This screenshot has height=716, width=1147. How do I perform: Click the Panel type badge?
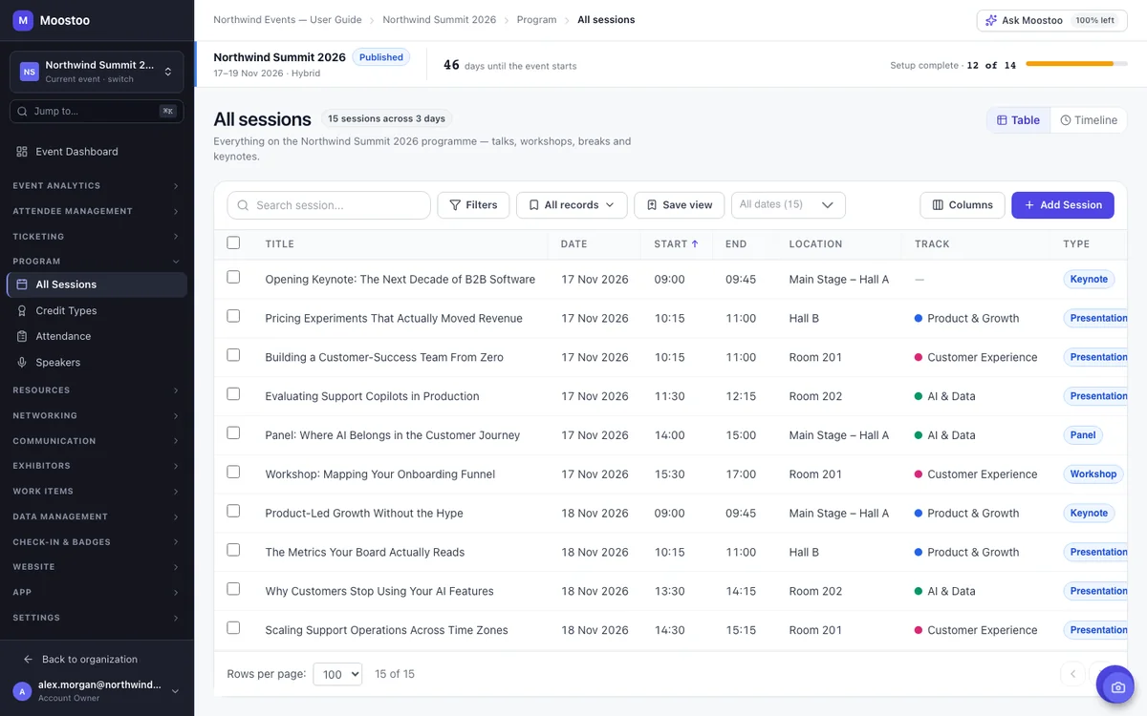tap(1083, 435)
